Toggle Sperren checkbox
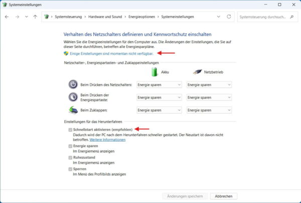Screen dimensions: 301x203 click(x=70, y=169)
